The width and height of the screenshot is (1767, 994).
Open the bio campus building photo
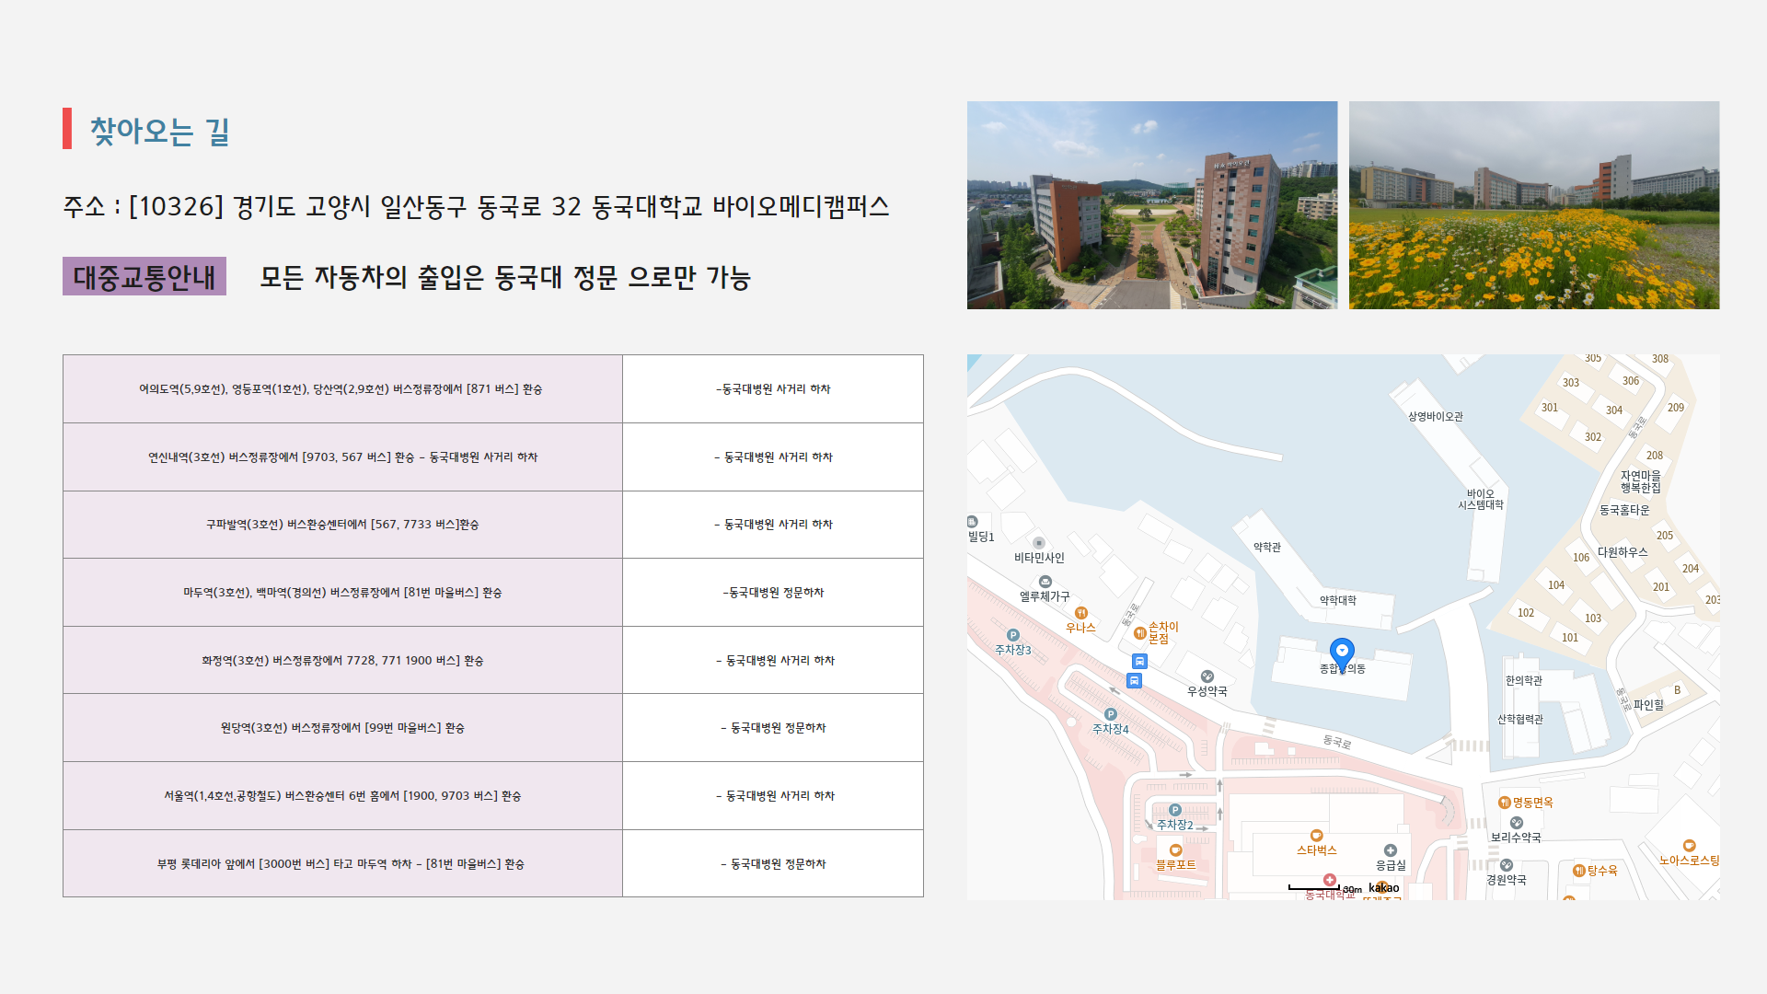(x=1150, y=204)
